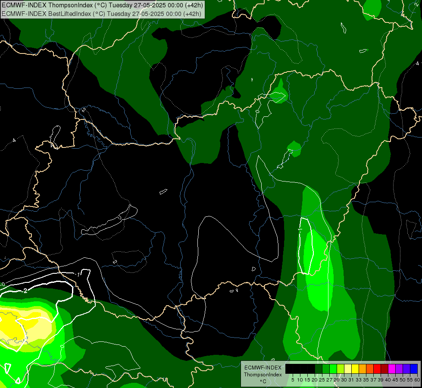Click the legend tick label '37'

373,380
